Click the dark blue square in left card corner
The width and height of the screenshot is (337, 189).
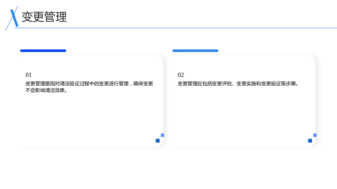[x=158, y=141]
